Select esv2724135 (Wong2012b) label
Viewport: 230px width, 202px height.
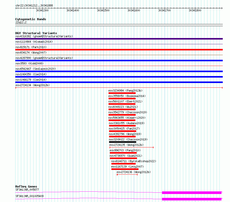[126, 145]
